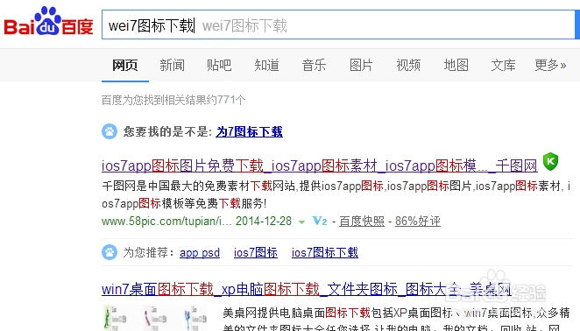Open the 图片 tab
Viewport: 580px width, 331px height.
click(x=361, y=65)
